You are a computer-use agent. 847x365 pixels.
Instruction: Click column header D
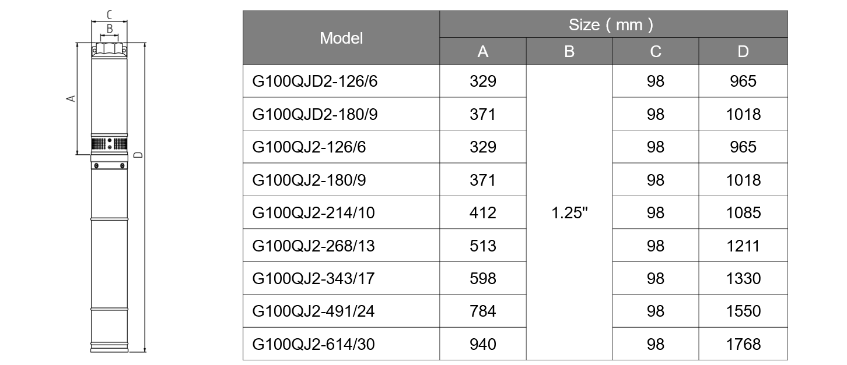click(x=743, y=51)
